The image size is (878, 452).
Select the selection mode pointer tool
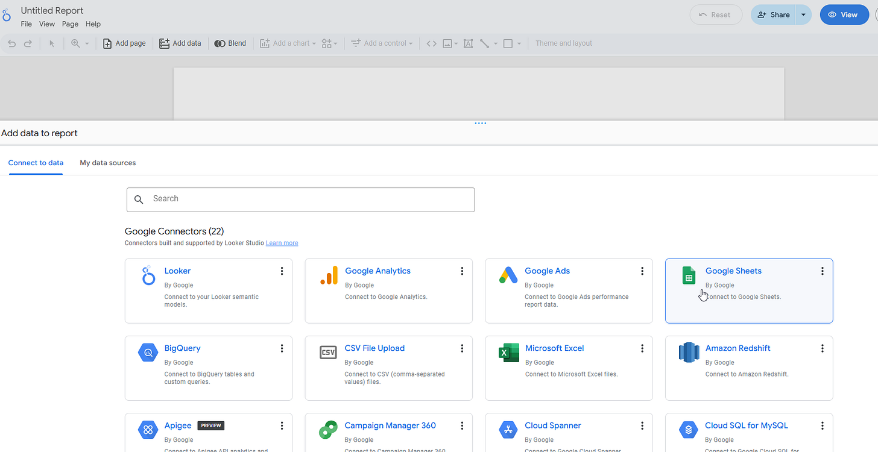coord(52,43)
